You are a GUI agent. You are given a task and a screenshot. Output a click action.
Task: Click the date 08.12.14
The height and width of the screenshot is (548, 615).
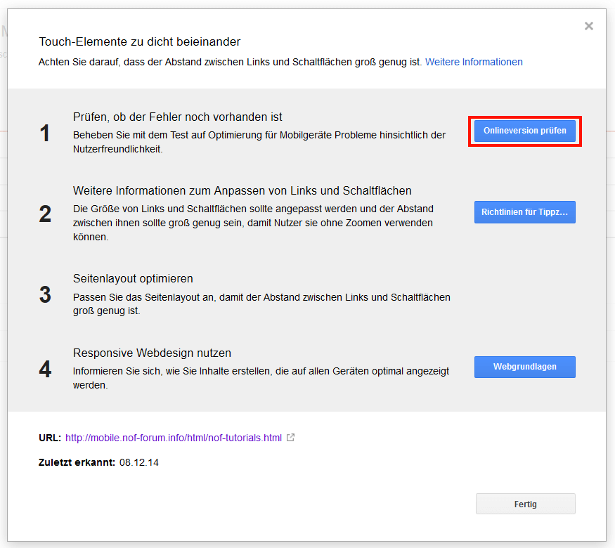click(139, 462)
